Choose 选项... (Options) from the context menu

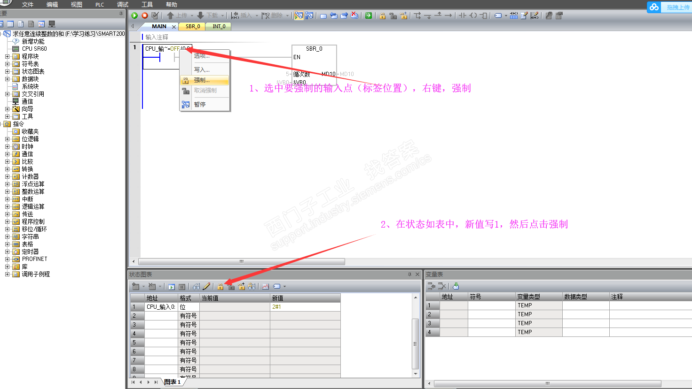(204, 55)
